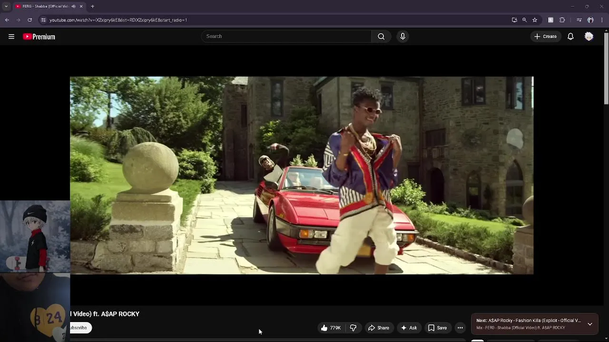The width and height of the screenshot is (609, 342).
Task: Click the Next: A$AP Rocky - Fashion Killa title
Action: pos(529,321)
